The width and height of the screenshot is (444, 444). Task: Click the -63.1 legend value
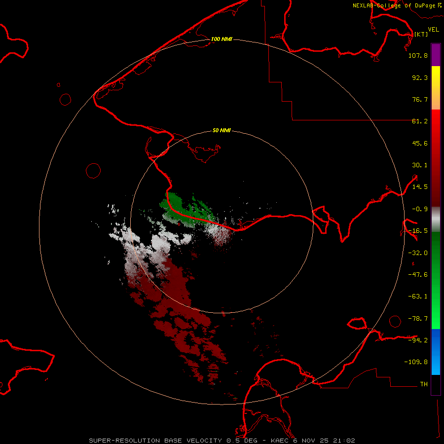coord(418,296)
